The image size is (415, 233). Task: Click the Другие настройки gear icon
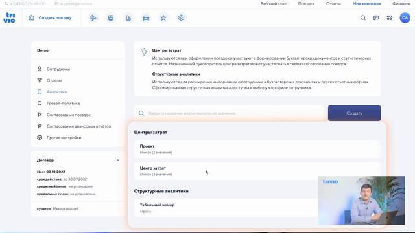(40, 138)
